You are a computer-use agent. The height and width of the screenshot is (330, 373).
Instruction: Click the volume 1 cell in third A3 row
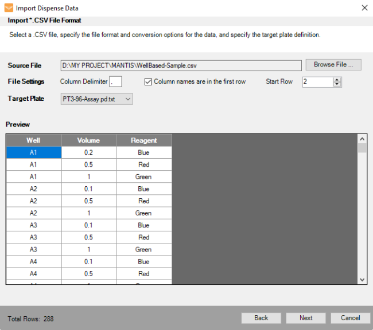click(89, 249)
